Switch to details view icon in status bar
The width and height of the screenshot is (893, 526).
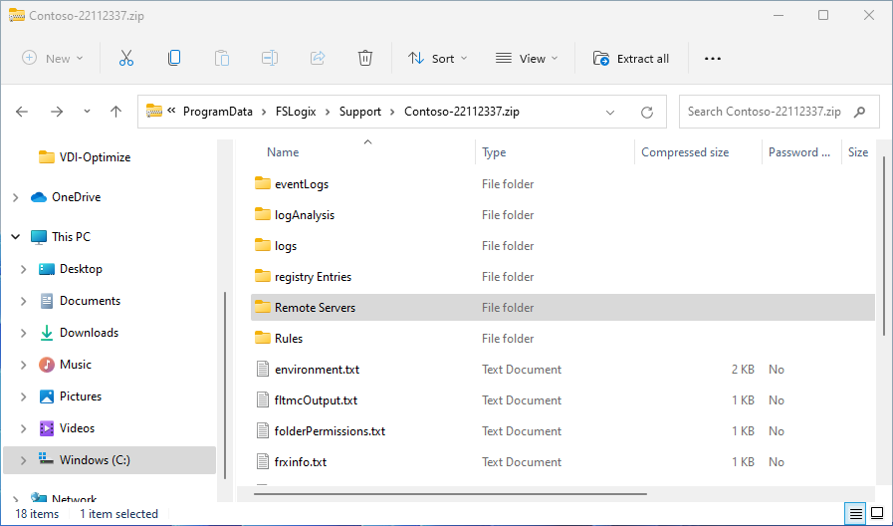click(x=856, y=514)
